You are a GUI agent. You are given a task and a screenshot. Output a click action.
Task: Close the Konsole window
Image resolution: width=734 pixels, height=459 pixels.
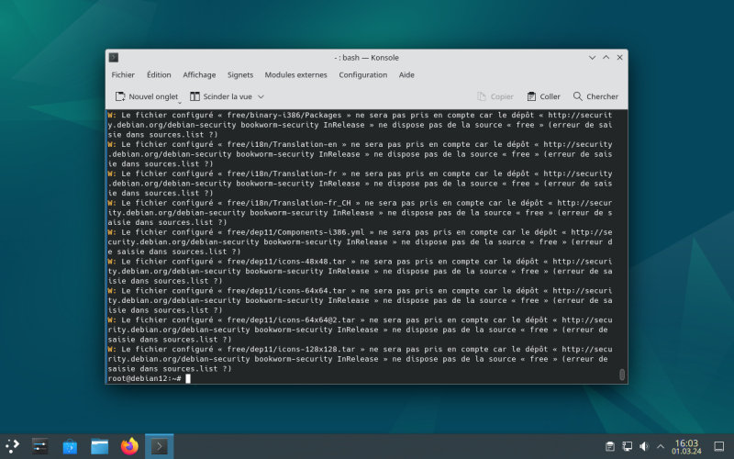[619, 58]
